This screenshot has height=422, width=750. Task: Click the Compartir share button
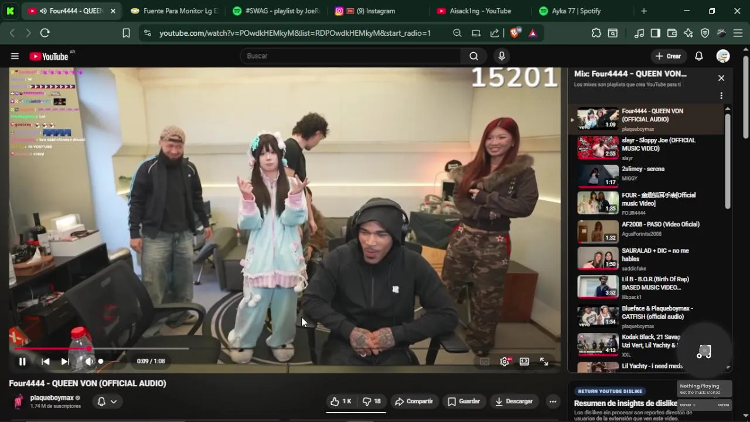pyautogui.click(x=414, y=401)
